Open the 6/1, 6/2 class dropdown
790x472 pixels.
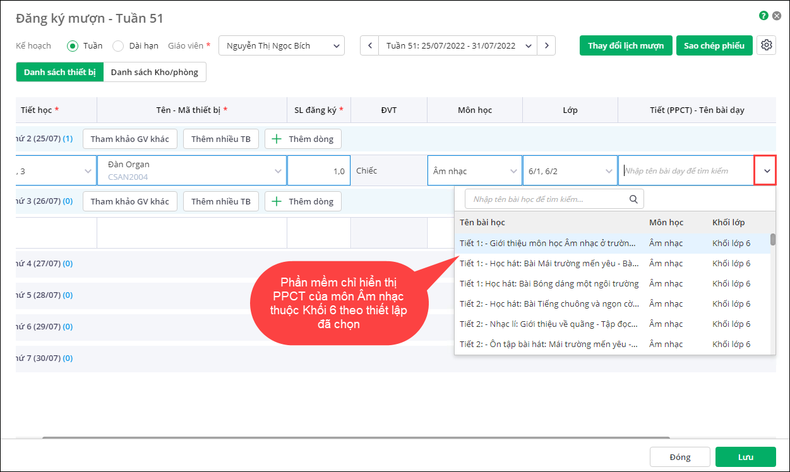[609, 171]
